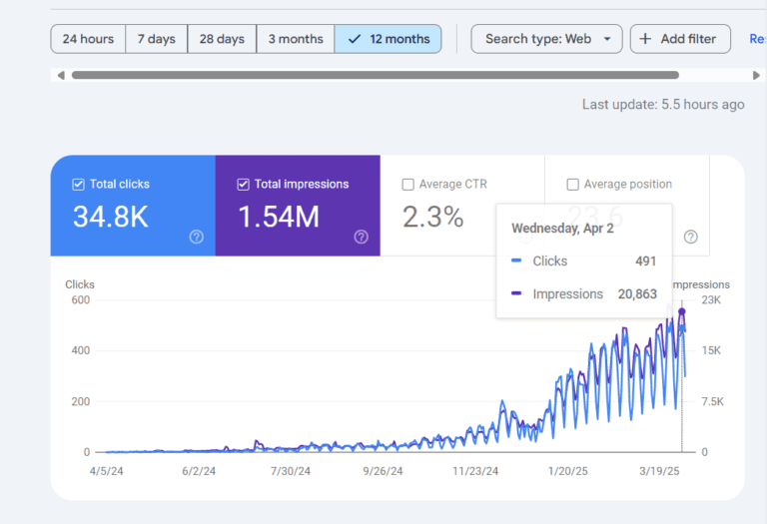Click help icon on Total impressions card

(362, 237)
